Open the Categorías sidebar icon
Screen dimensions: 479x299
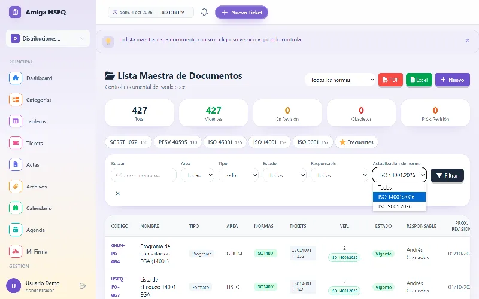pyautogui.click(x=16, y=100)
